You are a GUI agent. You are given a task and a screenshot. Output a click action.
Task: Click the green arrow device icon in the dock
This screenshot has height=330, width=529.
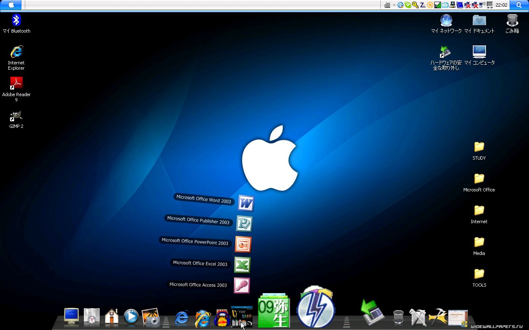click(x=373, y=312)
